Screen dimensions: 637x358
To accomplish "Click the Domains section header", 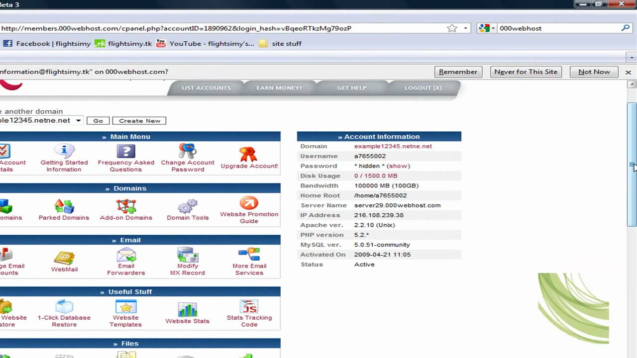I will pos(129,188).
